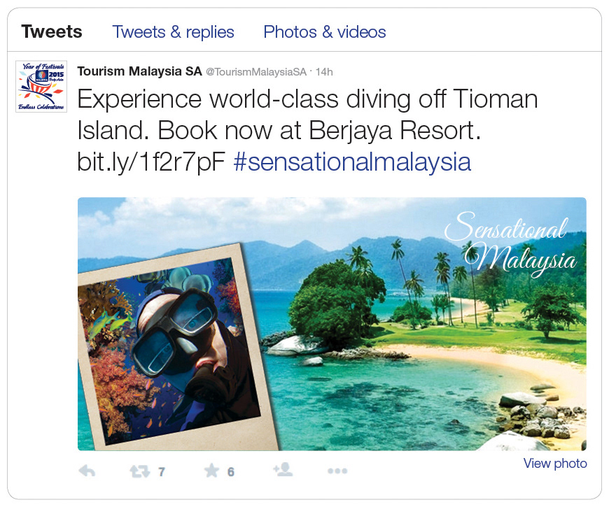
Task: Retweet using the retweet icon
Action: point(139,471)
